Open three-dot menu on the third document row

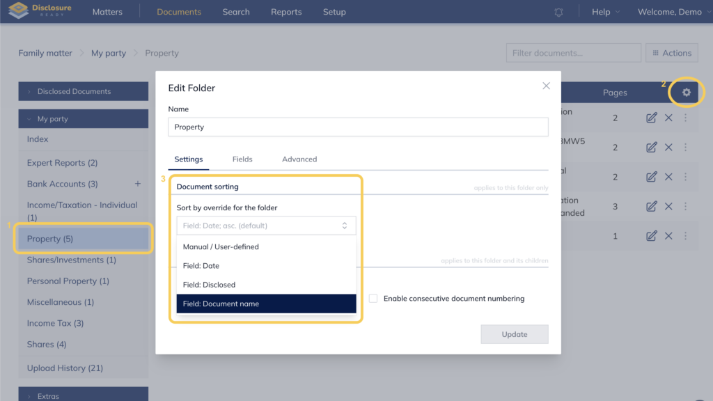click(x=685, y=177)
